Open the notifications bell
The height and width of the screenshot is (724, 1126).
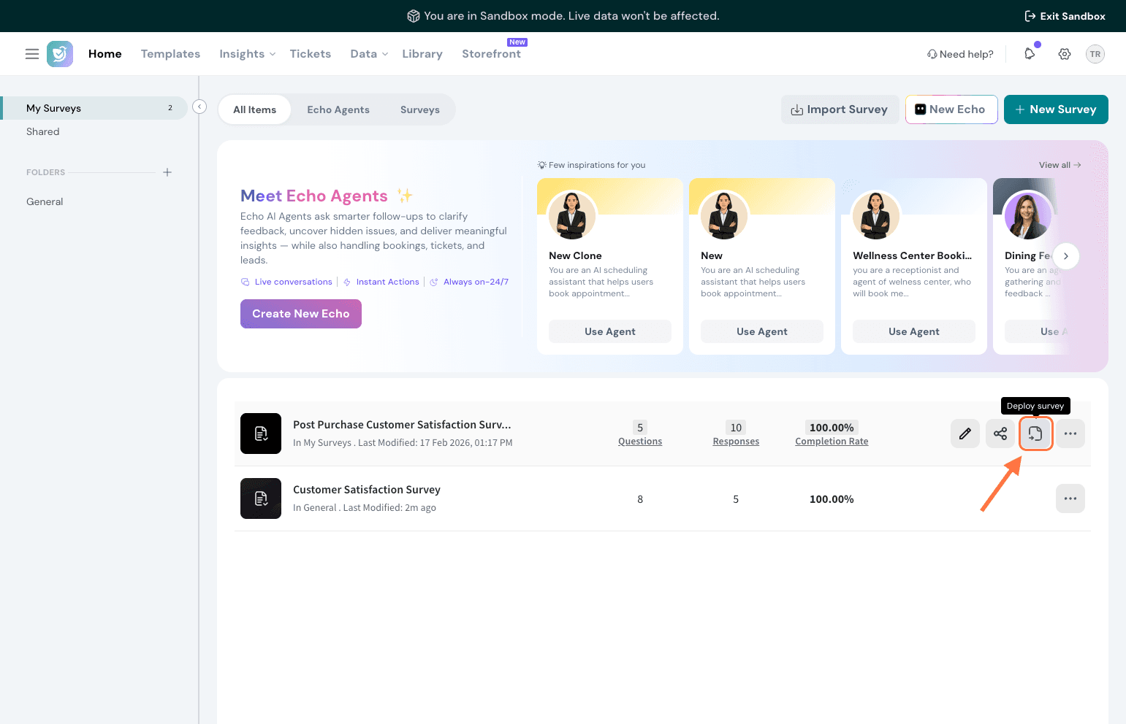pos(1030,54)
